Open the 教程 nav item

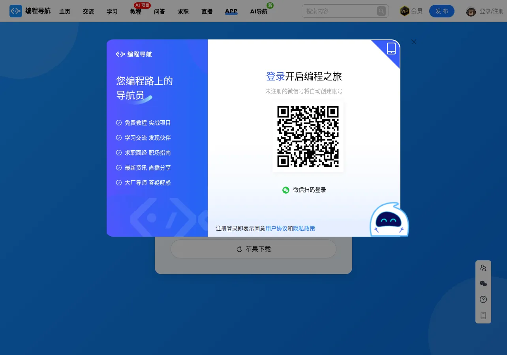[x=136, y=11]
